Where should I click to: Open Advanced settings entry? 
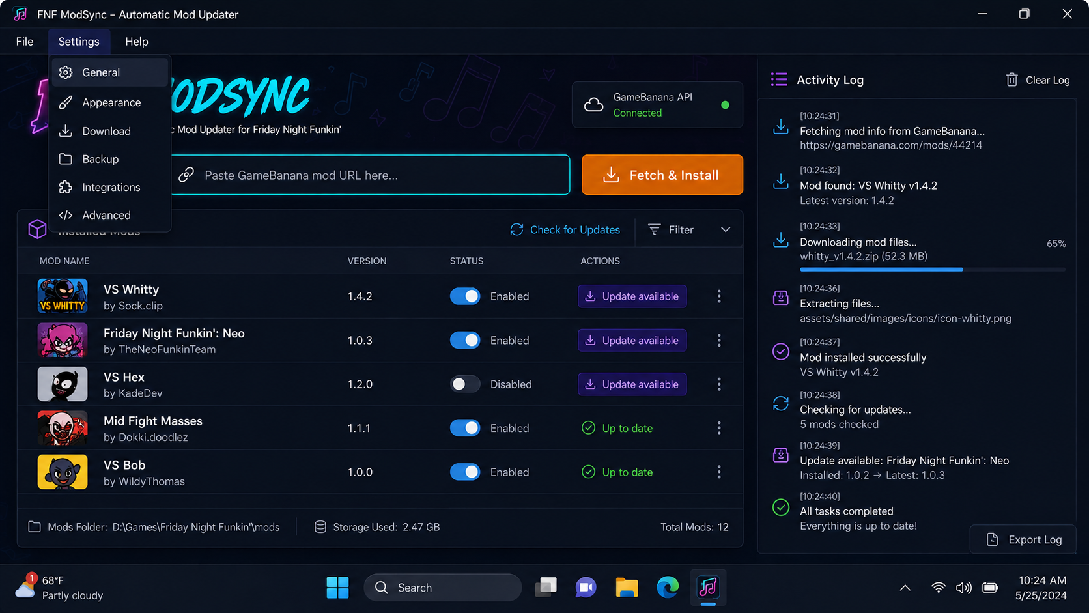109,215
